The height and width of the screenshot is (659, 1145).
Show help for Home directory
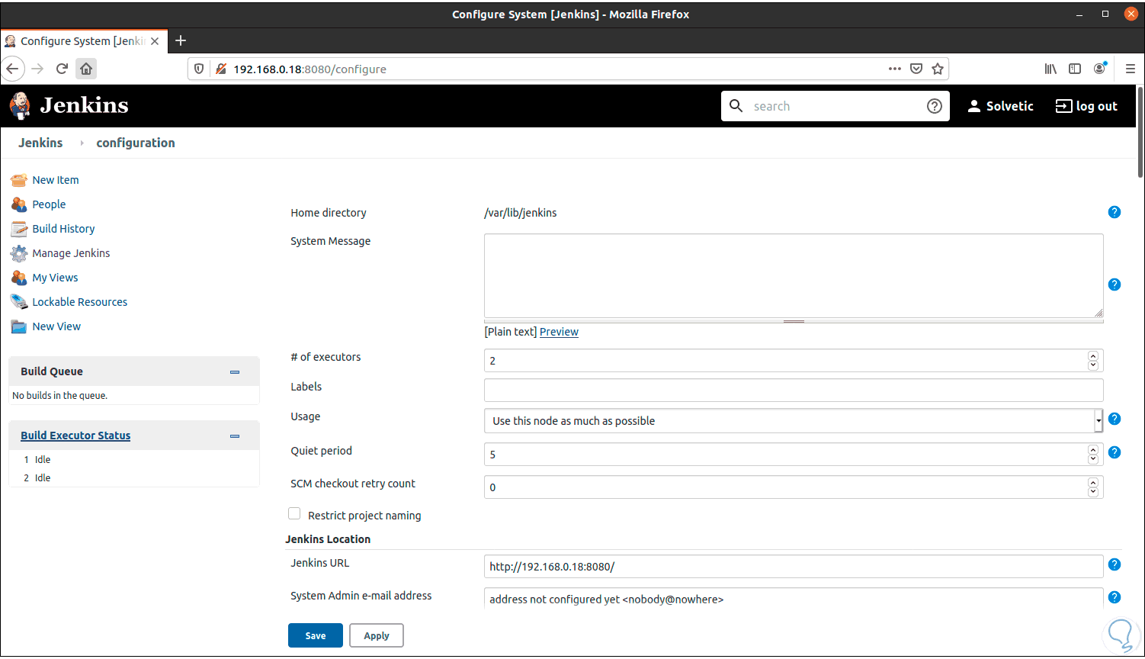click(1115, 212)
